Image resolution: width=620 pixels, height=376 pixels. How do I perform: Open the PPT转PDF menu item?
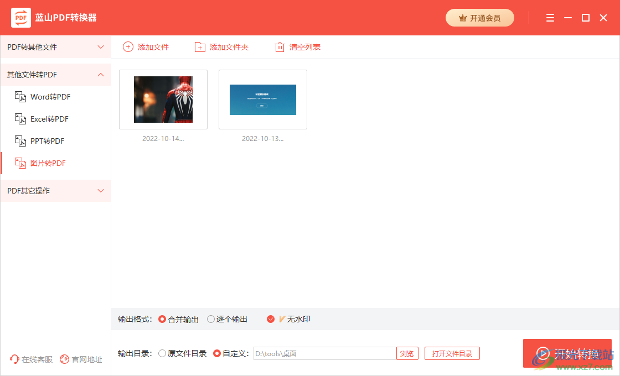(56, 141)
